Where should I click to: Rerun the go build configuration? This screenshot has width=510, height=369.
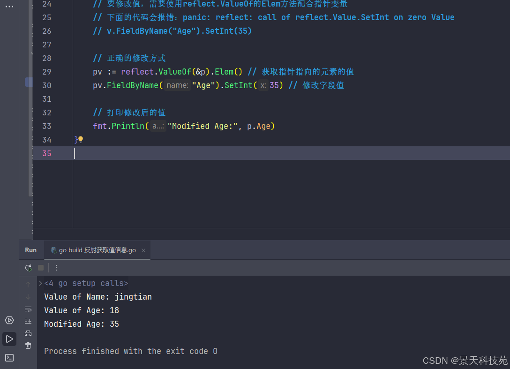(29, 268)
